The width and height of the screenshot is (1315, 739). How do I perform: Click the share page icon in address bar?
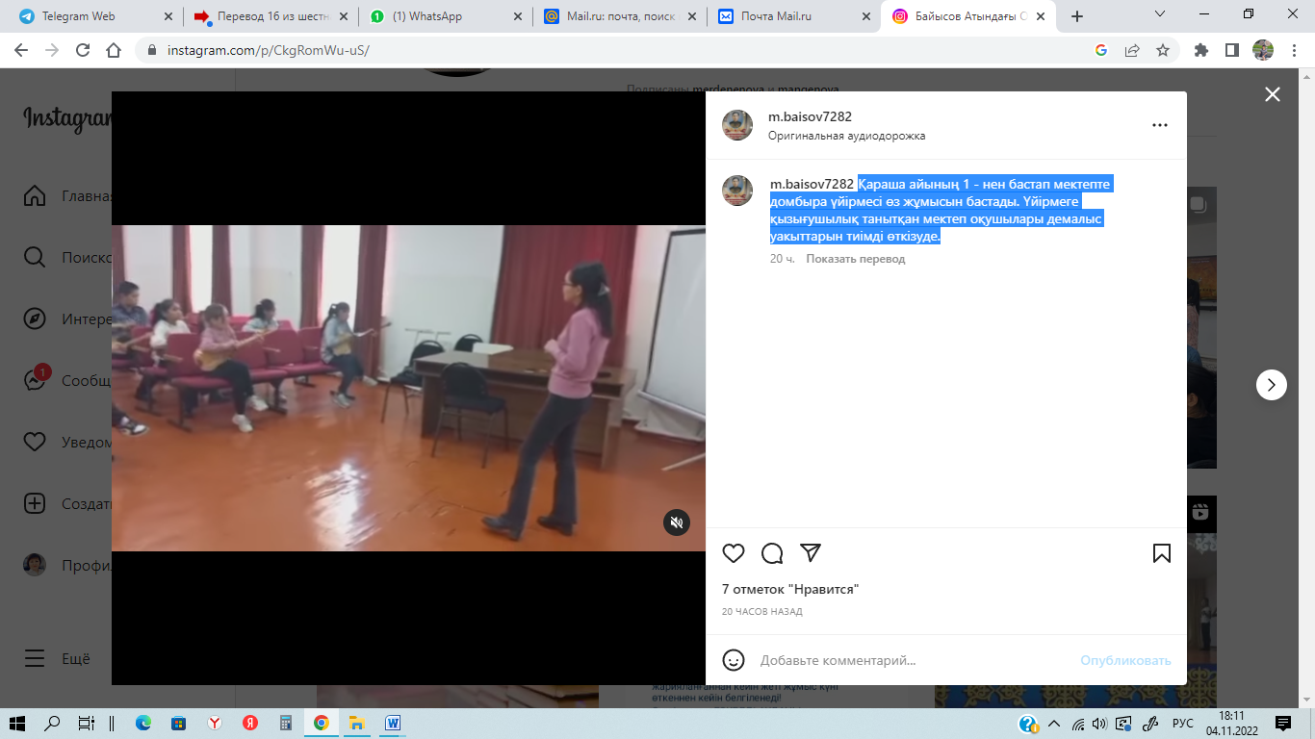click(x=1132, y=50)
